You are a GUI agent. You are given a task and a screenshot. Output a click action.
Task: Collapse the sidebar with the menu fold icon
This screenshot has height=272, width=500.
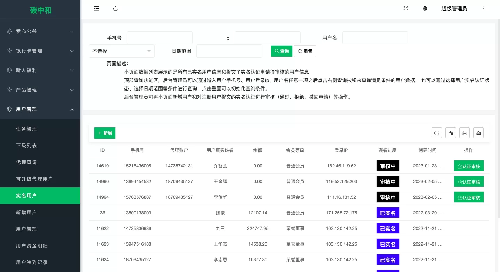(96, 9)
